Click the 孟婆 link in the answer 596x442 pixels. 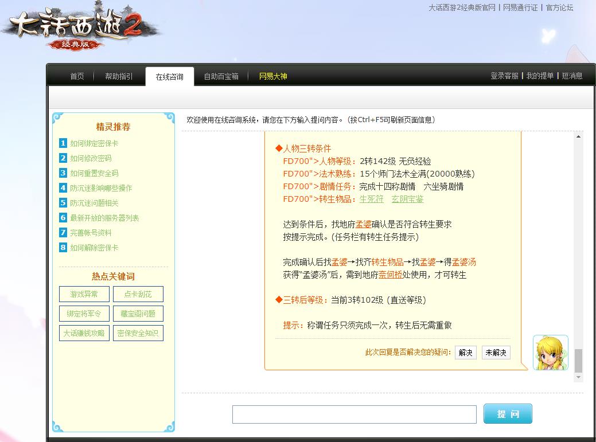pos(363,225)
